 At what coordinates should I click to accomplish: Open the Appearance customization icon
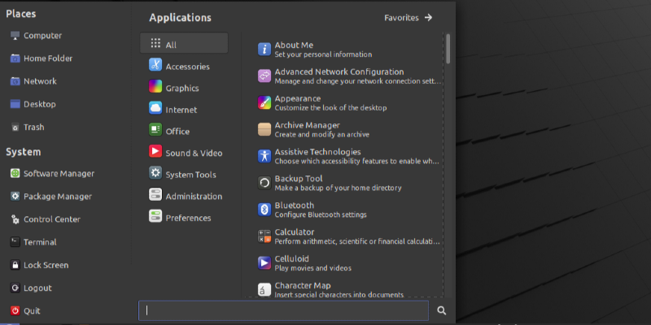click(x=264, y=102)
